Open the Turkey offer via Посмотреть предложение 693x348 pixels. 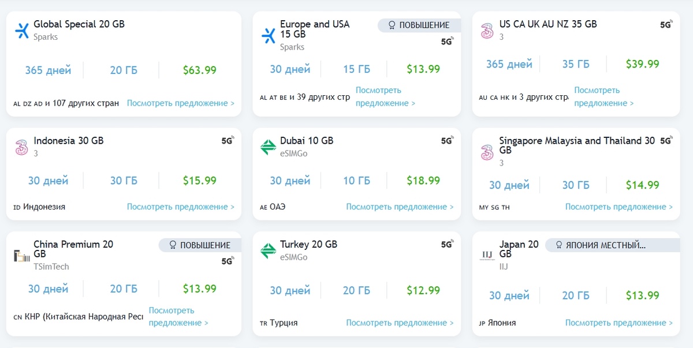(400, 323)
